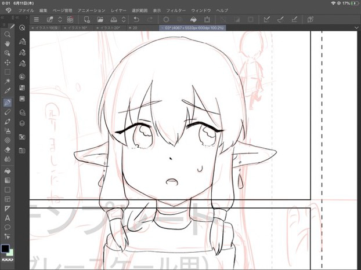Viewport: 361px width, 270px height.
Task: Open the Color Set palette icon
Action: coord(22,87)
